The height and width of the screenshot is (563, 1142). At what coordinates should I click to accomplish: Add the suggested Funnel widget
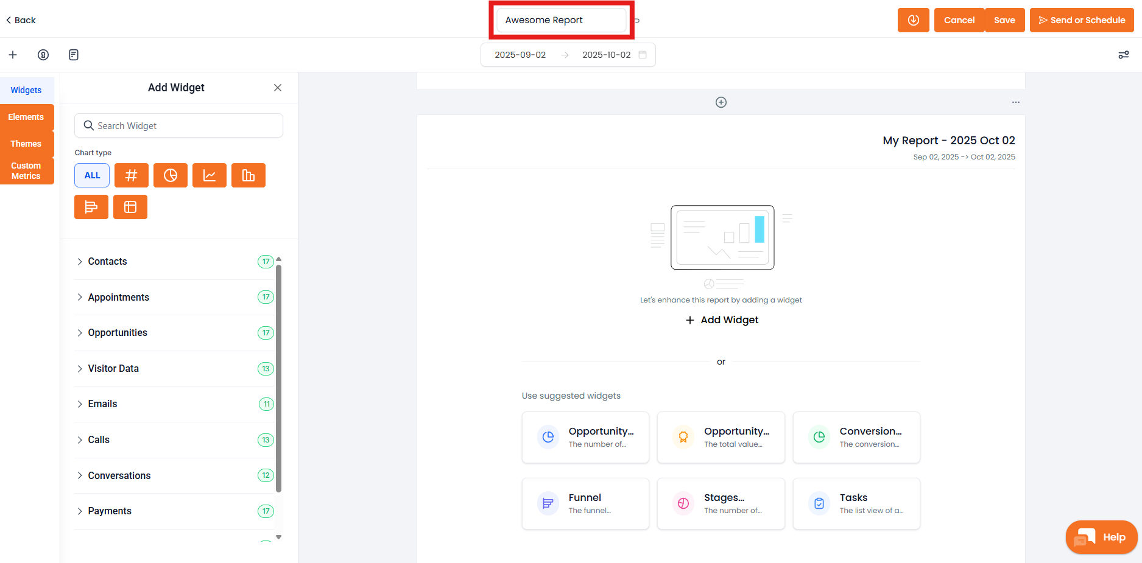[x=585, y=503]
